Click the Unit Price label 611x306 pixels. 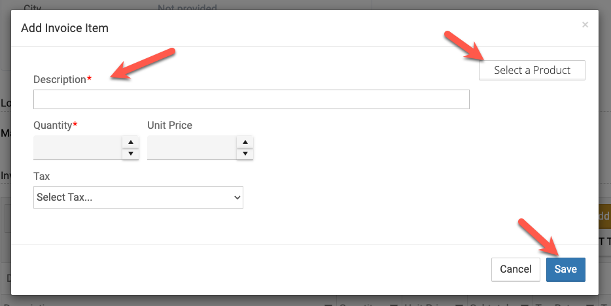pos(170,125)
